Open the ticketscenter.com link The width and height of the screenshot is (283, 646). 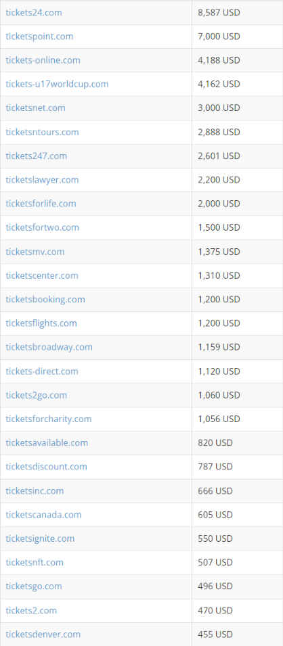[42, 275]
